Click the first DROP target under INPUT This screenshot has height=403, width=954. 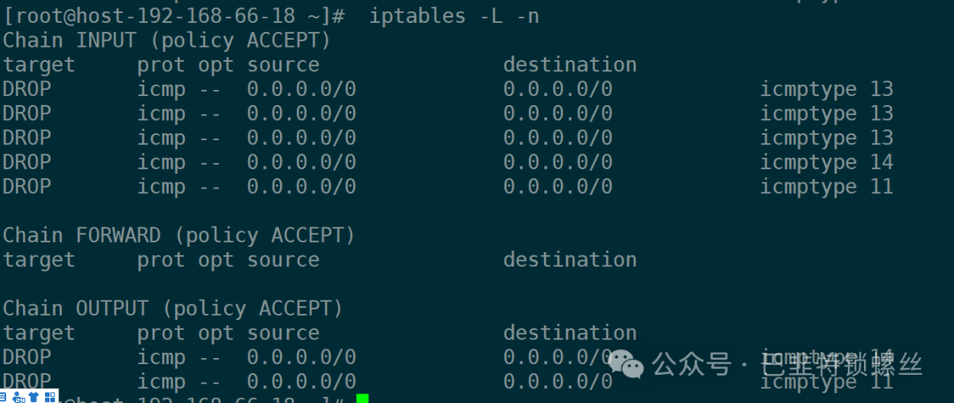(x=26, y=89)
